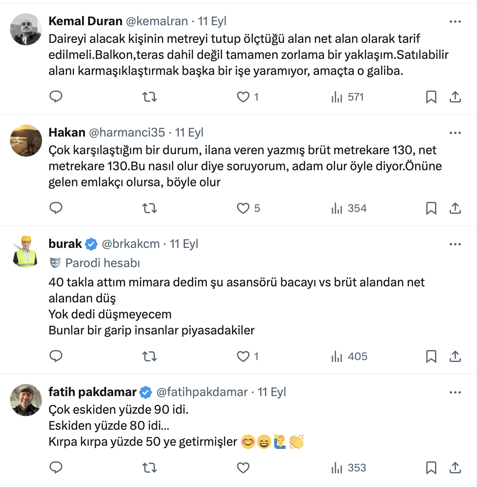Expand more options for burak's tweet
The width and height of the screenshot is (477, 487).
[x=455, y=244]
